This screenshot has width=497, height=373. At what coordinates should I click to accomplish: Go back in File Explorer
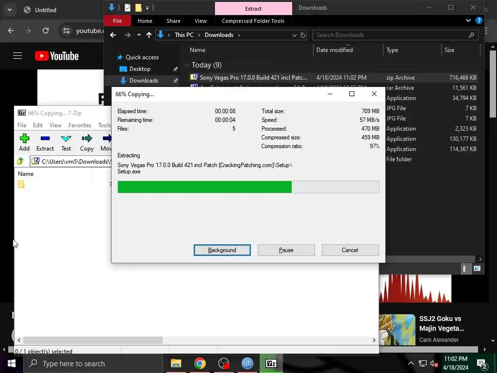pos(113,35)
